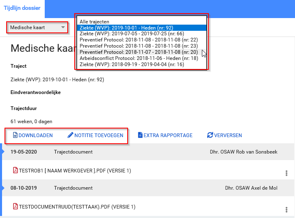Click the DOWNLOADEN link
Viewport: 295px width, 218px height.
click(35, 135)
